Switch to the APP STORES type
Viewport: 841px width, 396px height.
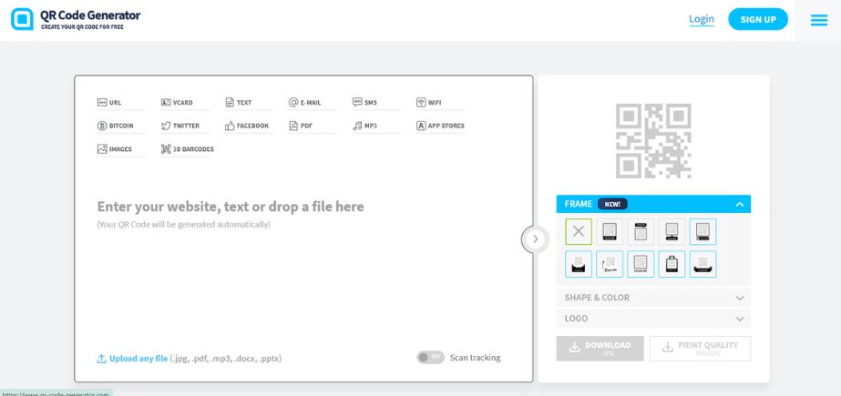tap(440, 126)
